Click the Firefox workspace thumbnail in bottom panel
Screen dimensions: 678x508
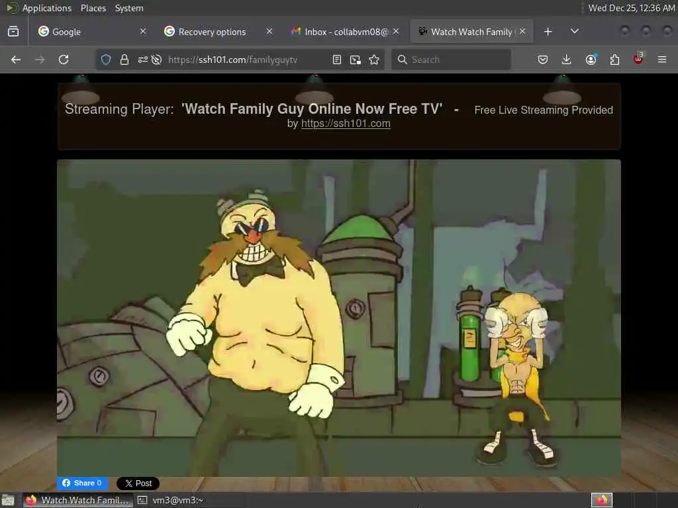click(x=601, y=500)
